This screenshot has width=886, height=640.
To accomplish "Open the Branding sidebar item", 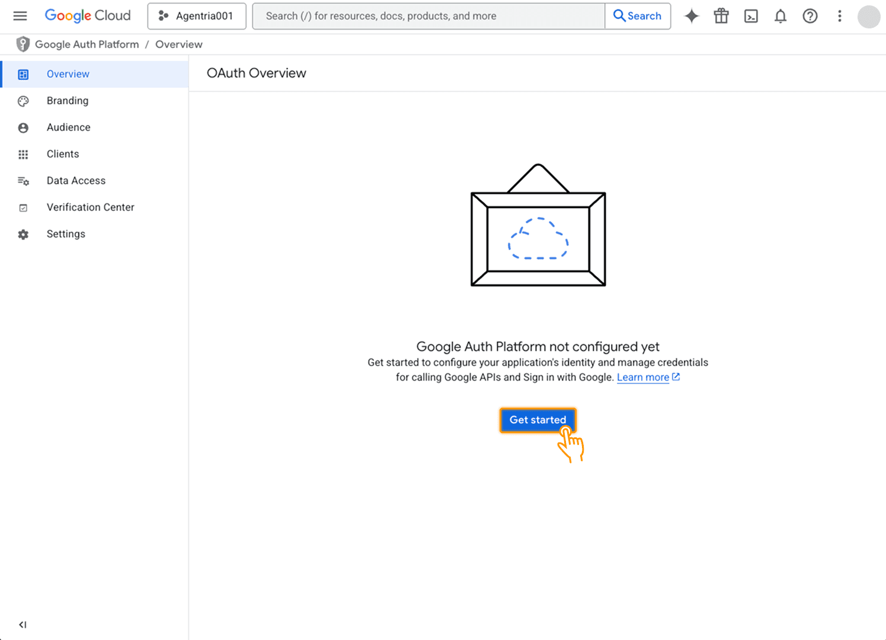I will point(94,101).
